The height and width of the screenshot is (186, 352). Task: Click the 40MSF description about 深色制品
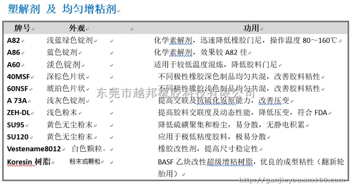[x=239, y=77]
